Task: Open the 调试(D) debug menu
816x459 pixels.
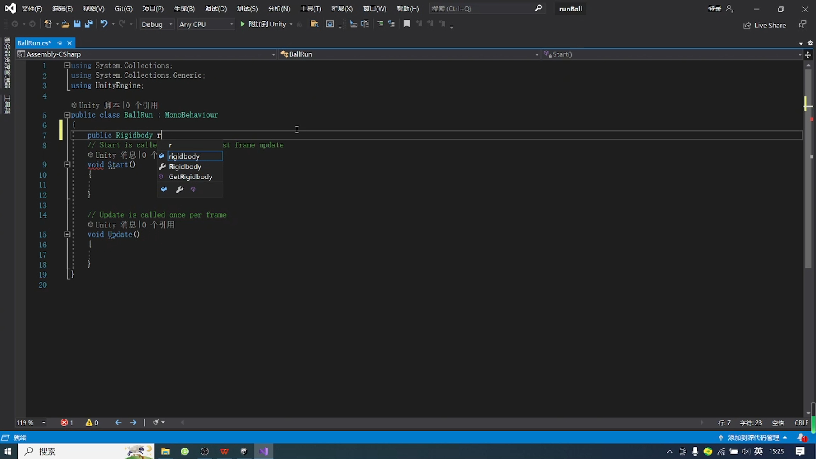Action: pyautogui.click(x=215, y=8)
